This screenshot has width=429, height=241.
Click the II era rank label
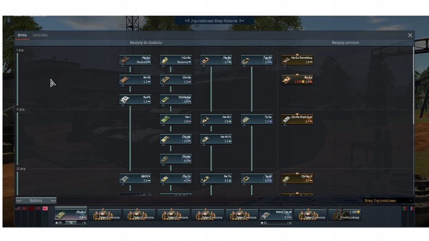(x=21, y=109)
